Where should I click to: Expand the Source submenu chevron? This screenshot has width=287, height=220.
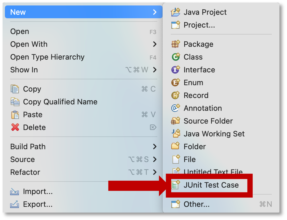click(x=155, y=159)
